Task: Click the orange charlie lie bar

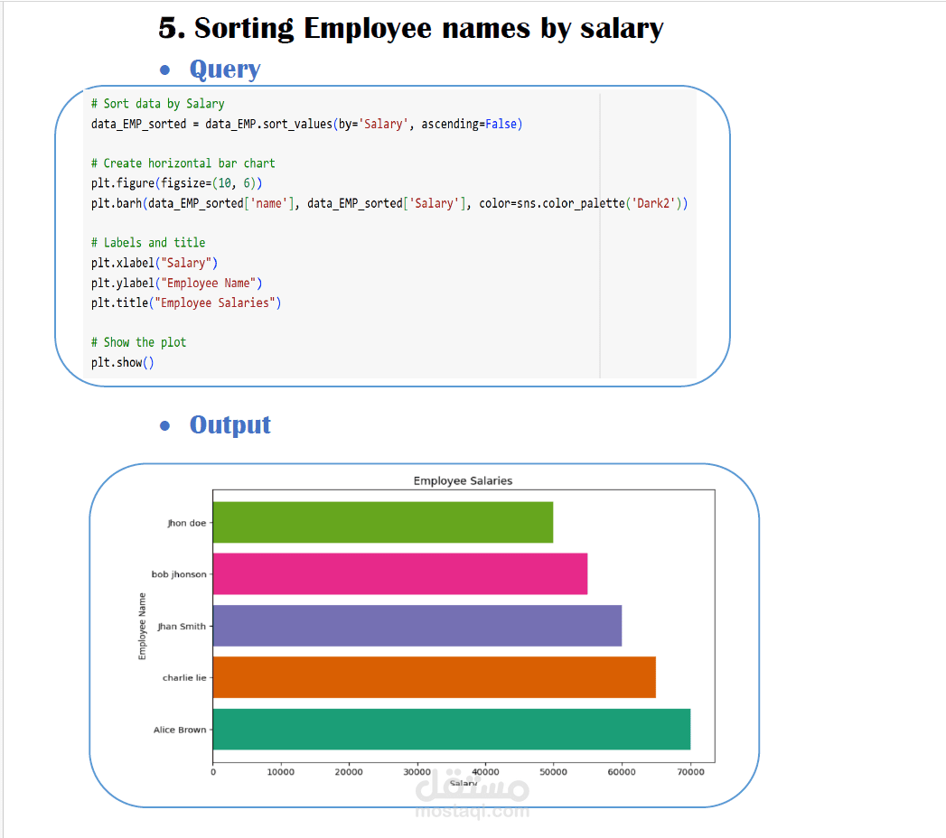Action: pos(435,677)
